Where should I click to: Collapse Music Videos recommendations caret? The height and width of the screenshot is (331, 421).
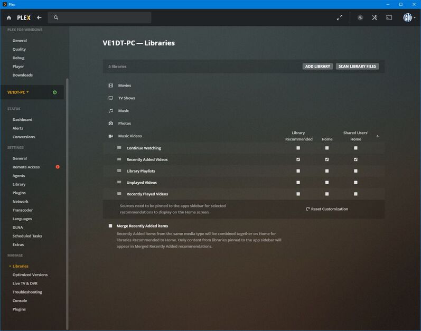click(x=378, y=136)
